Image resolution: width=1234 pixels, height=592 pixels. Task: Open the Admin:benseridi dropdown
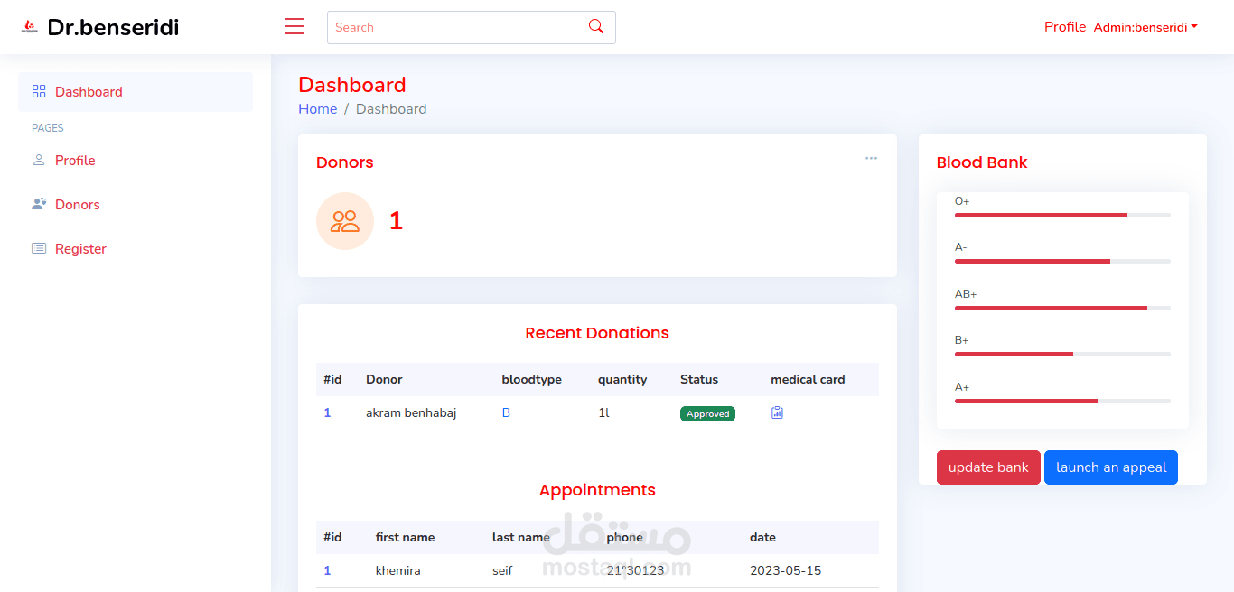[1145, 26]
